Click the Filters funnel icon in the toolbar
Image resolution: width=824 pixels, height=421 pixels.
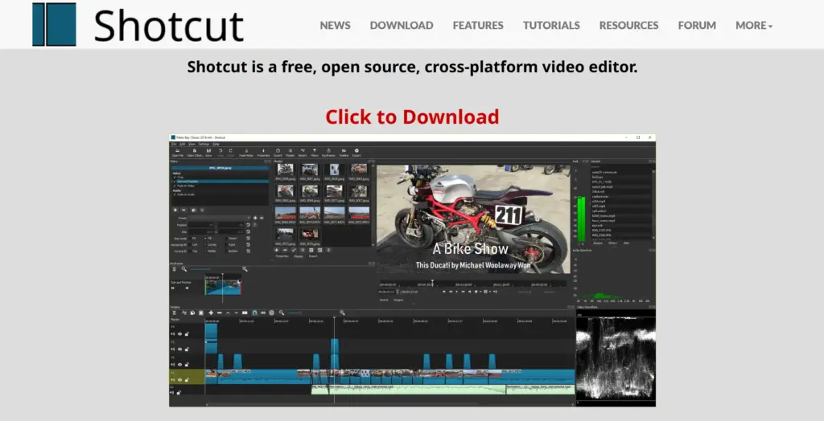point(315,151)
